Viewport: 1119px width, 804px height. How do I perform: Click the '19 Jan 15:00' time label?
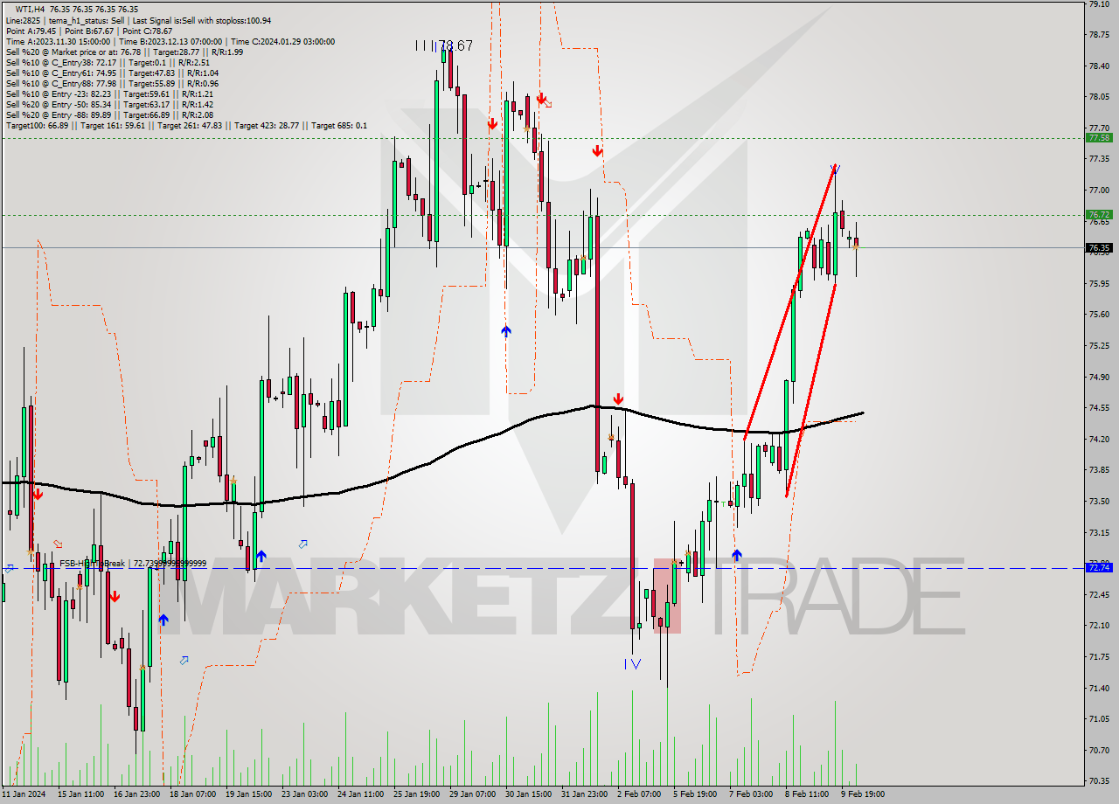[248, 794]
